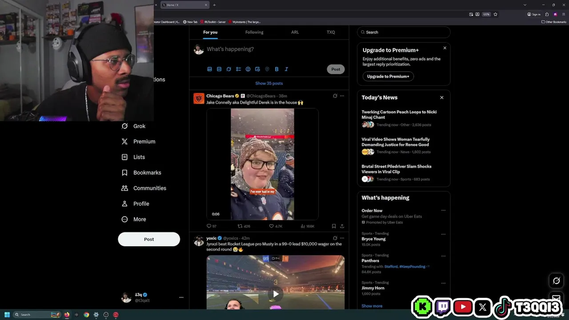Add a GIF to the post composer
Viewport: 569px width, 320px height.
coord(219,69)
